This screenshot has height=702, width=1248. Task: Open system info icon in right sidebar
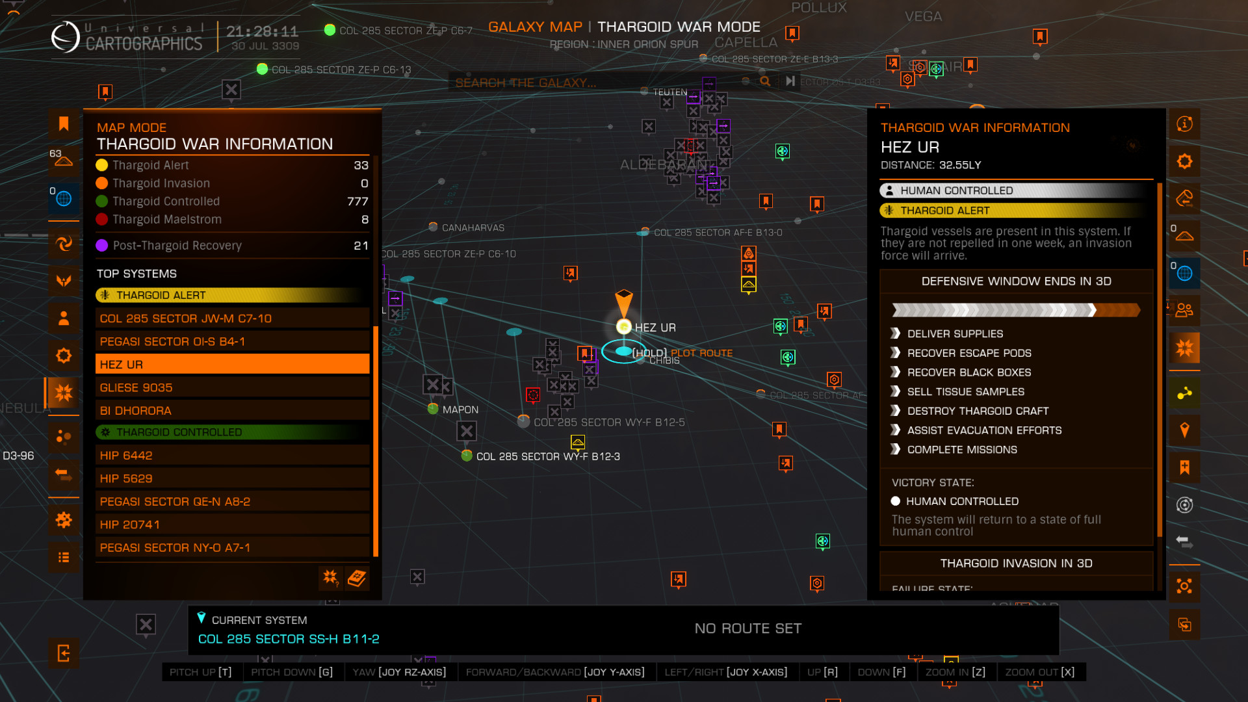click(x=1184, y=123)
